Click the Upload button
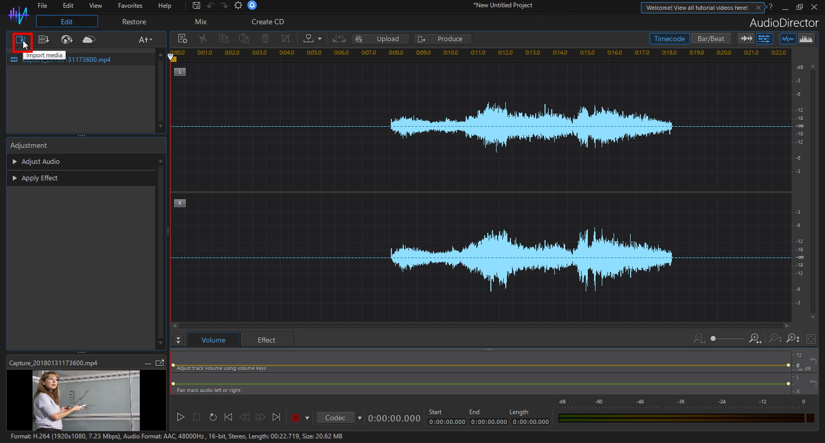The width and height of the screenshot is (825, 443). [381, 39]
